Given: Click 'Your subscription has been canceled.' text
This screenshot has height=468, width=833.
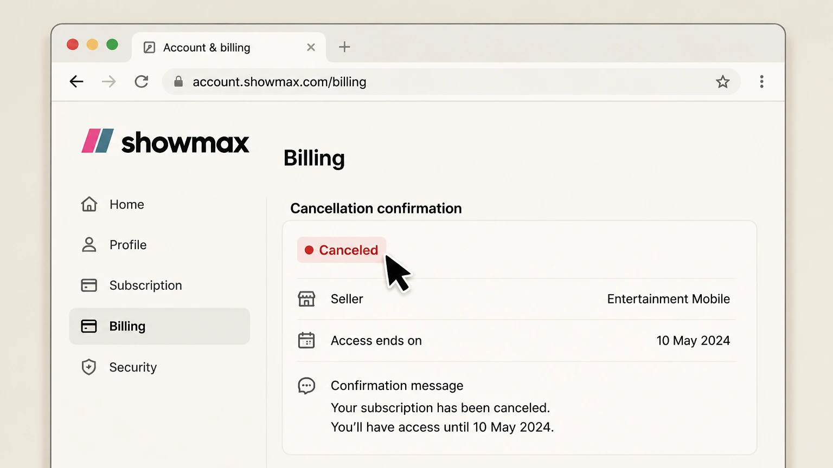Looking at the screenshot, I should (x=440, y=408).
